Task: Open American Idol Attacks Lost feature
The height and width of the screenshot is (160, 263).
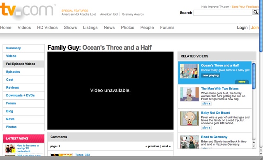Action: click(x=78, y=14)
